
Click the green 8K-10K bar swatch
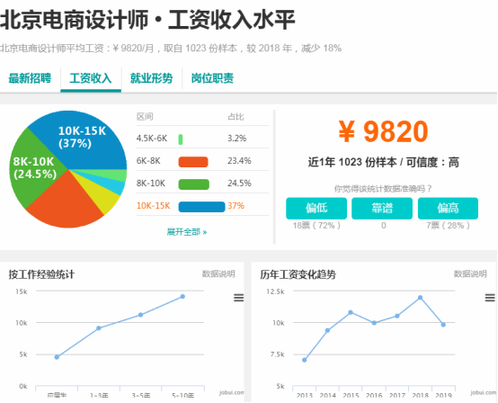pos(194,184)
